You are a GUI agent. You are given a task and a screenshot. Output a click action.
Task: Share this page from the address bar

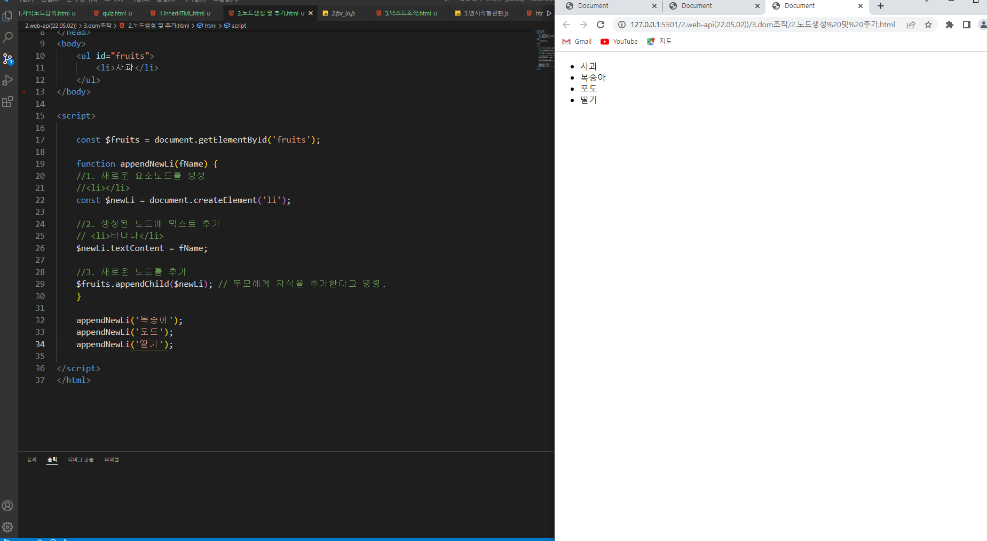coord(911,25)
